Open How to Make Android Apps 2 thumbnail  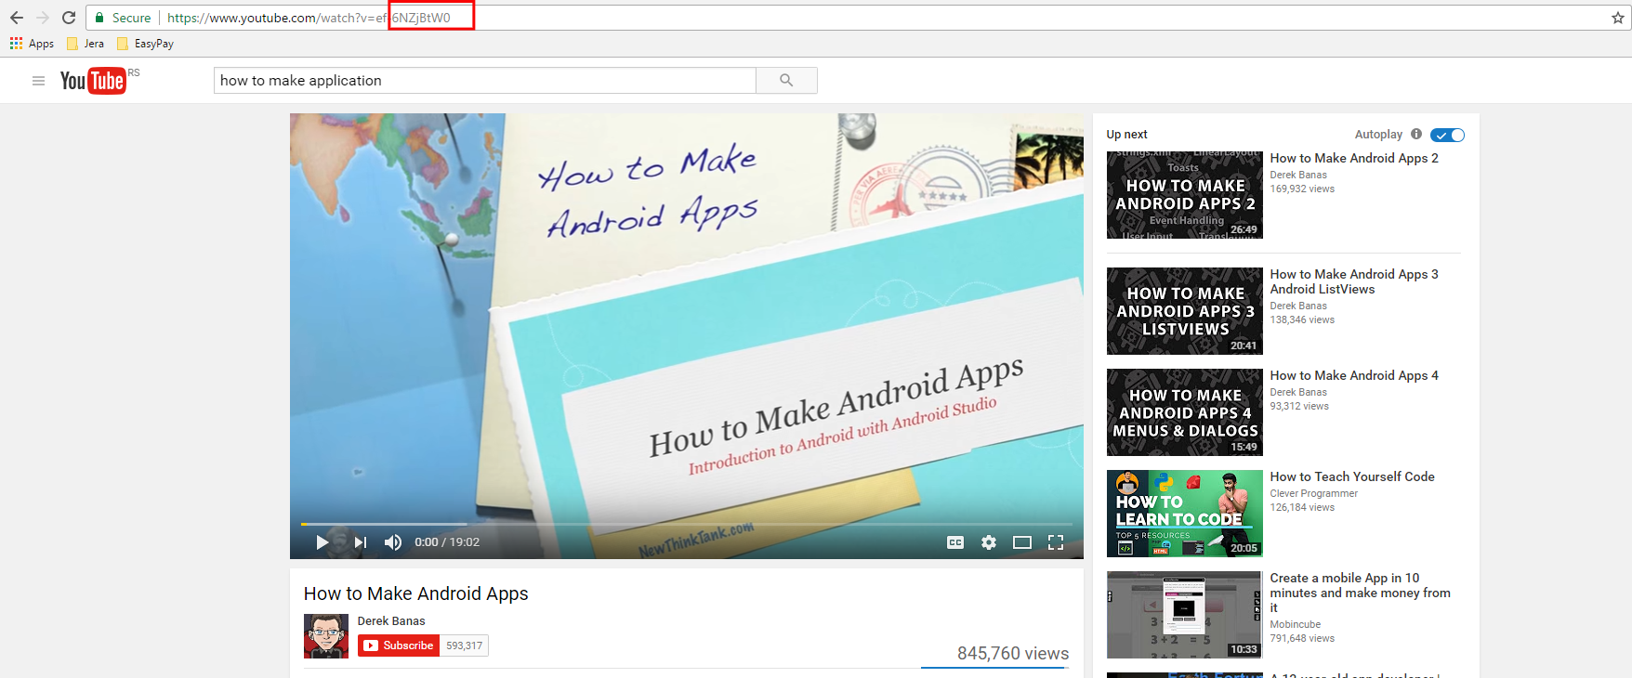[x=1185, y=195]
